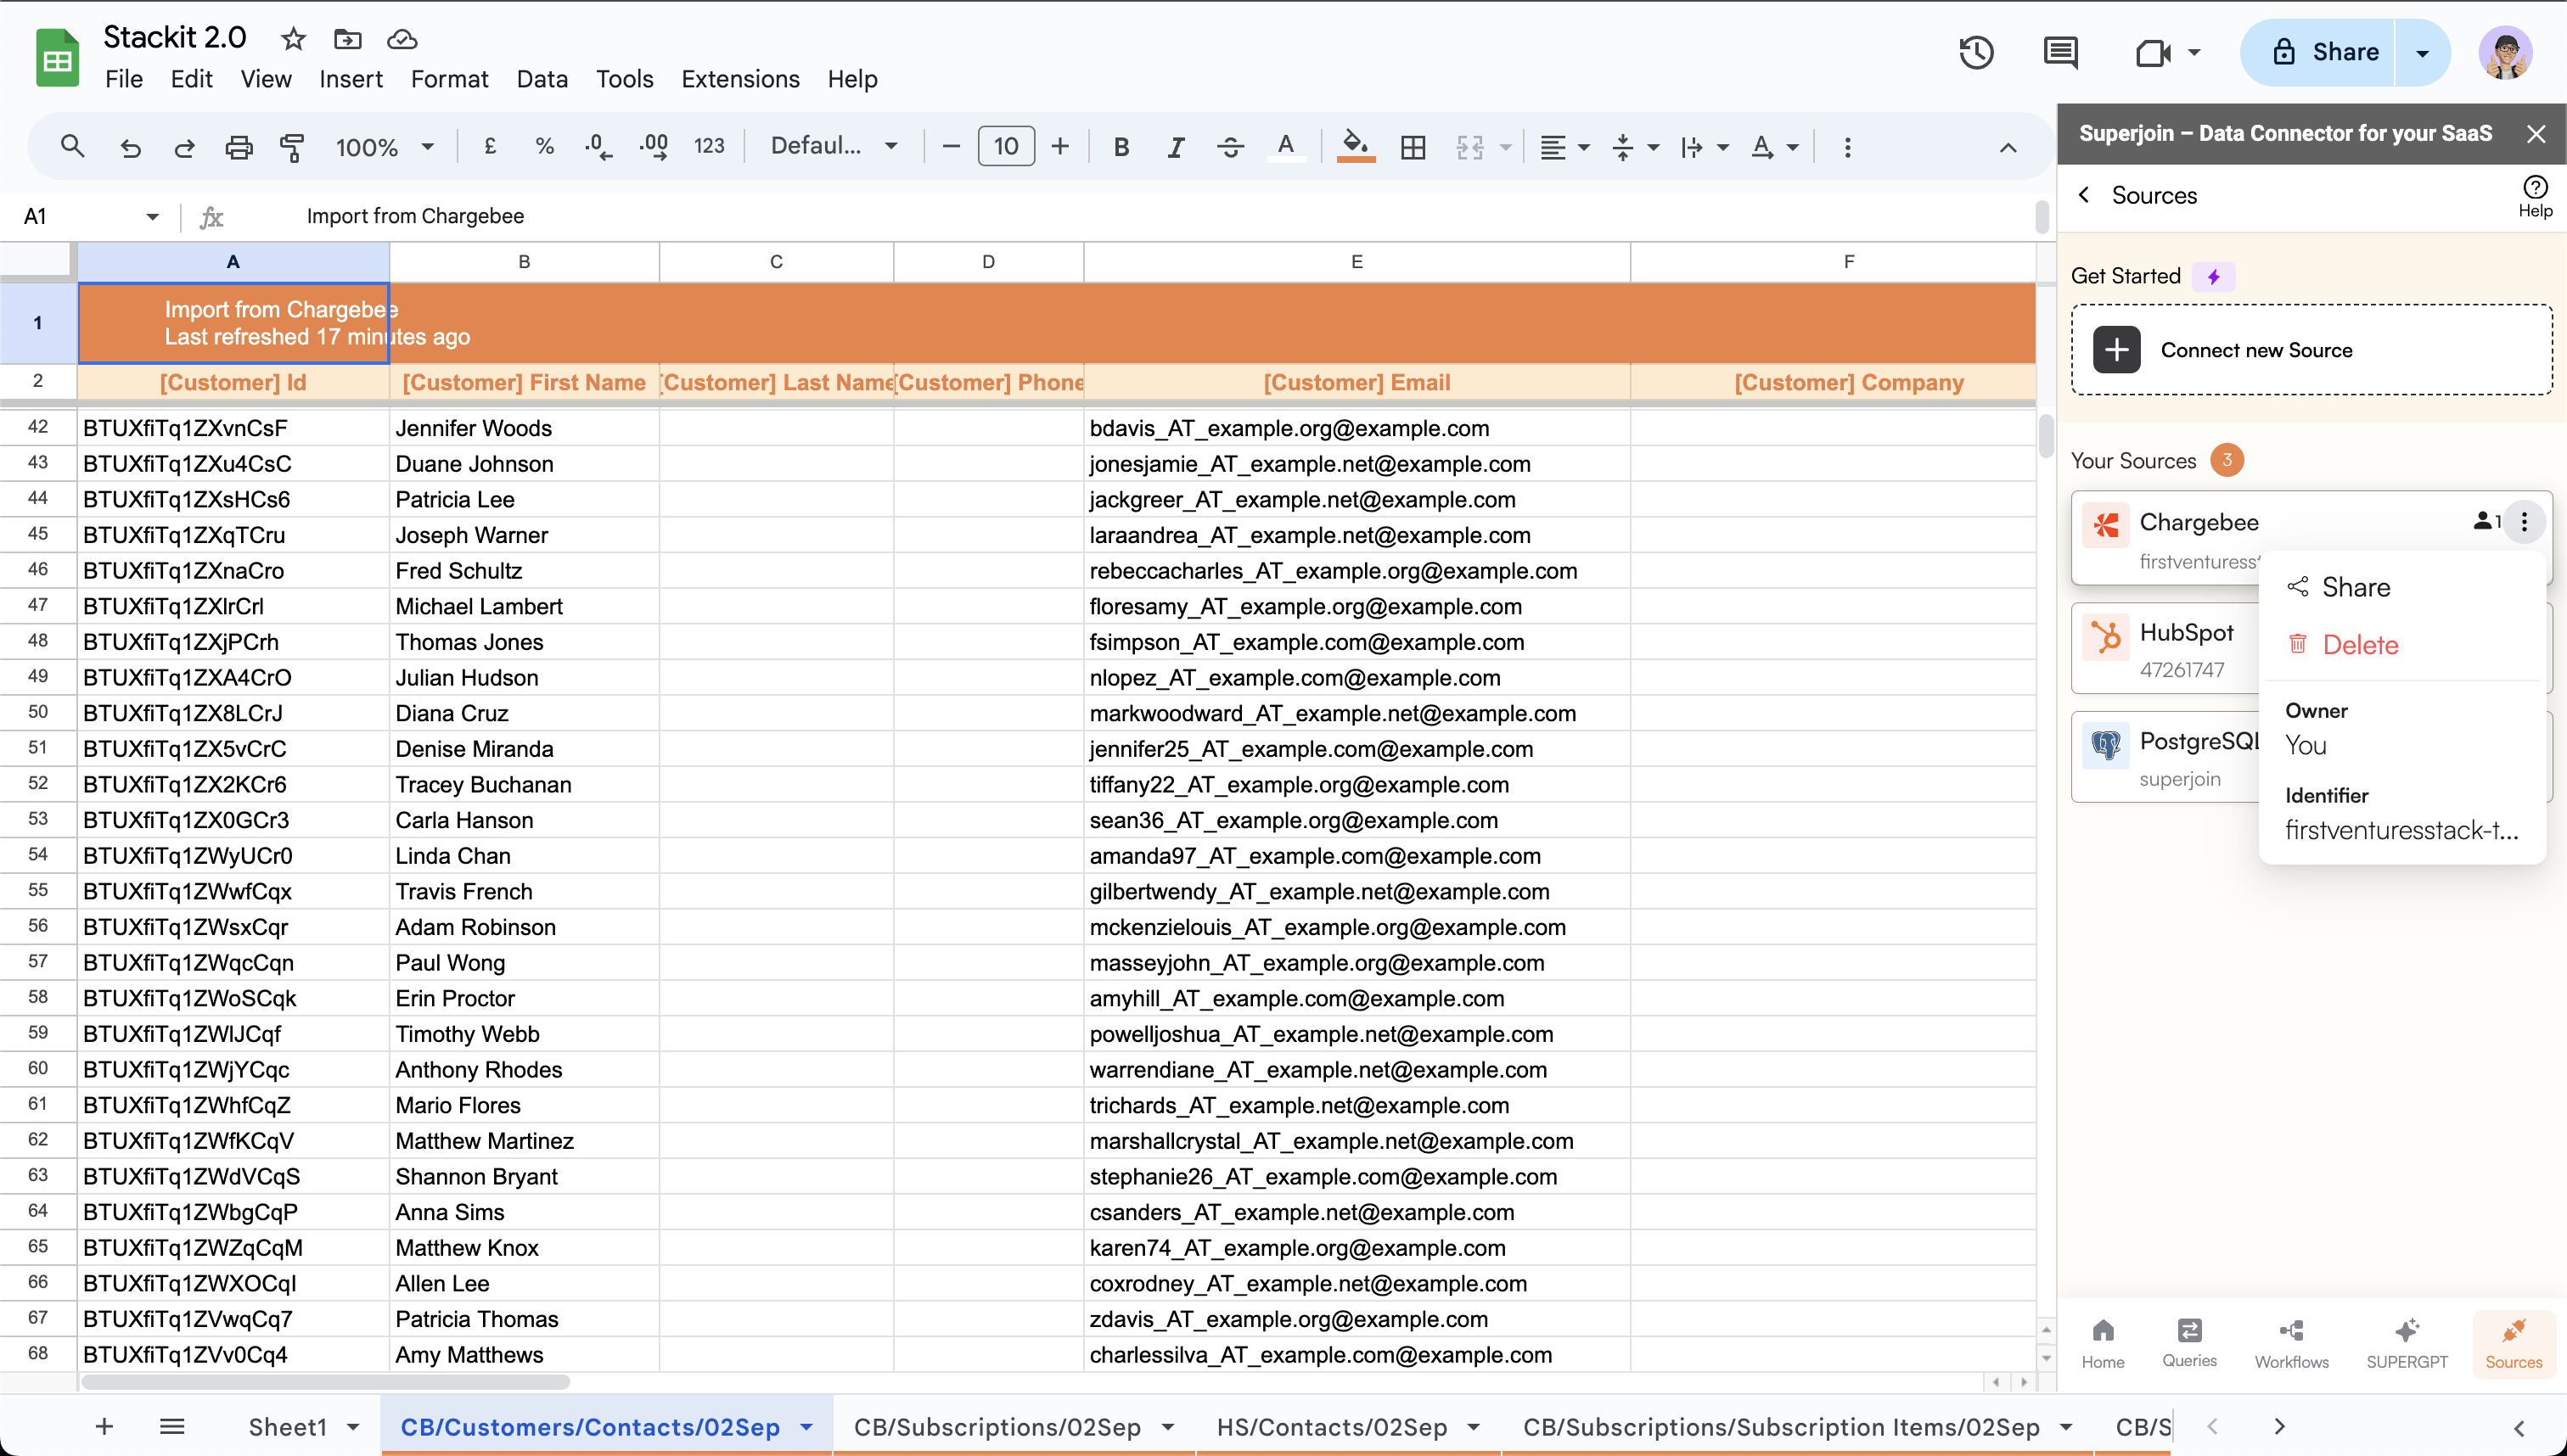Viewport: 2567px width, 1456px height.
Task: Increase decimal places
Action: 654,147
